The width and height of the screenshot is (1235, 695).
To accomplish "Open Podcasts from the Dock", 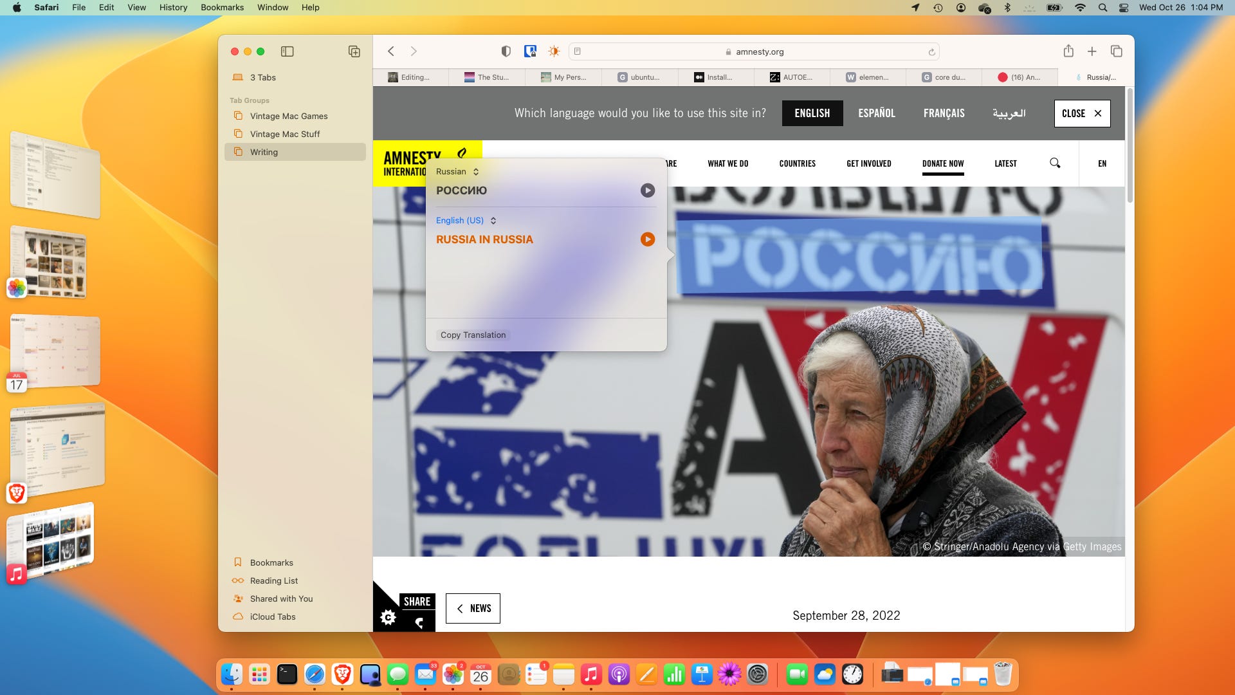I will tap(619, 674).
